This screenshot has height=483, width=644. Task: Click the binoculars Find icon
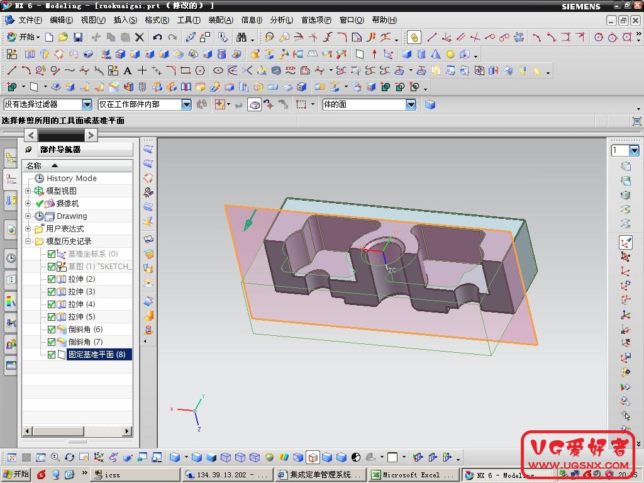click(241, 37)
